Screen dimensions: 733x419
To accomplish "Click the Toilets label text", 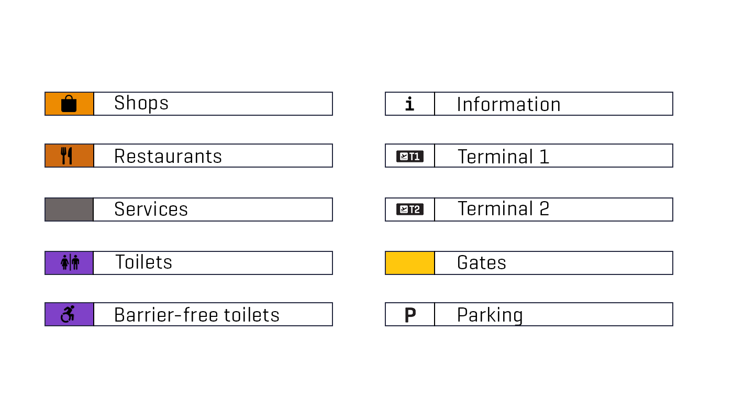I will click(143, 262).
